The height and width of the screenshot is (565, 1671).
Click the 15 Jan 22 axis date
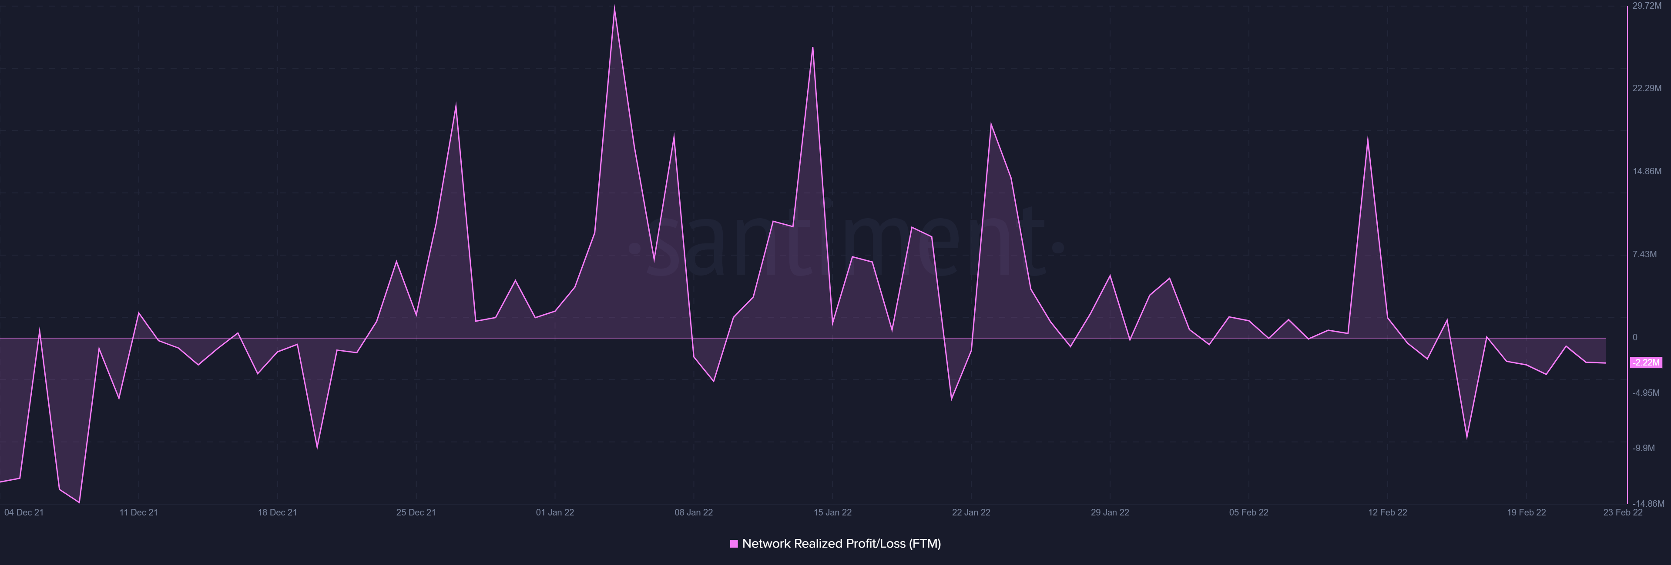[x=832, y=512]
